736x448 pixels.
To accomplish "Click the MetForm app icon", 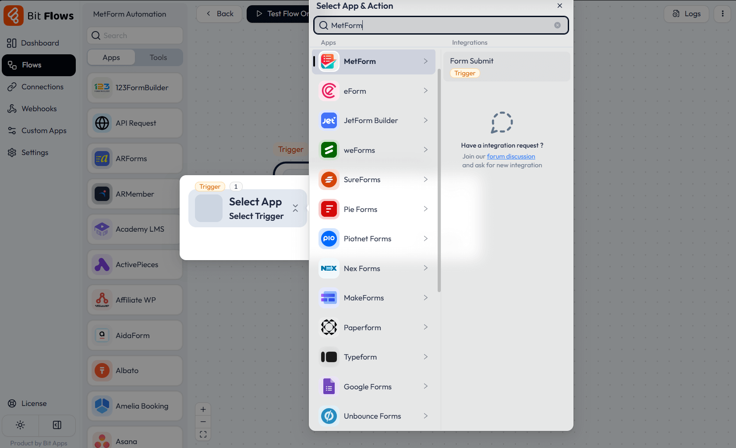I will click(x=329, y=61).
